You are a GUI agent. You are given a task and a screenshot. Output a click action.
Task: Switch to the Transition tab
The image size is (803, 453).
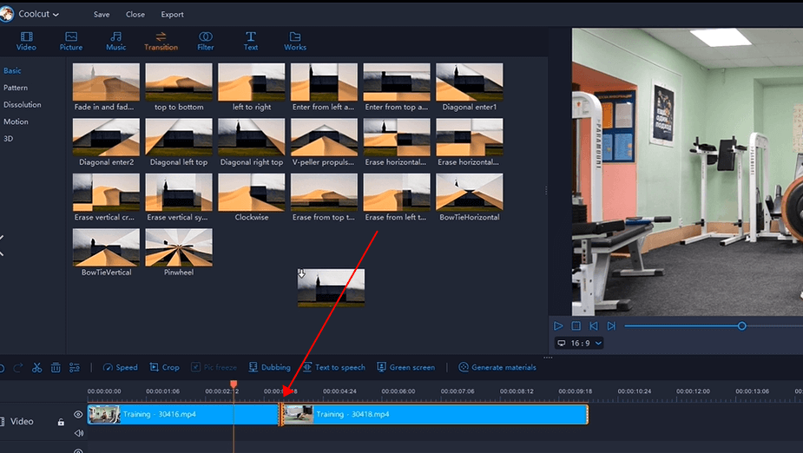pos(161,41)
